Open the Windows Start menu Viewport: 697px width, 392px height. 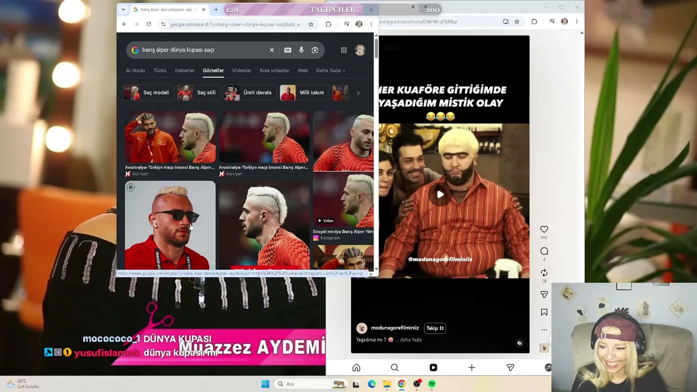(x=265, y=384)
